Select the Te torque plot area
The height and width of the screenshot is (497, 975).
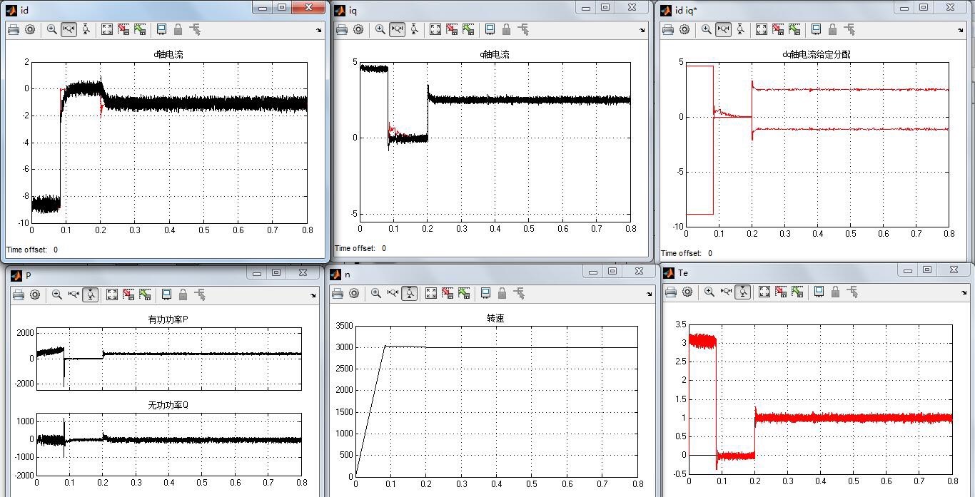[x=820, y=399]
